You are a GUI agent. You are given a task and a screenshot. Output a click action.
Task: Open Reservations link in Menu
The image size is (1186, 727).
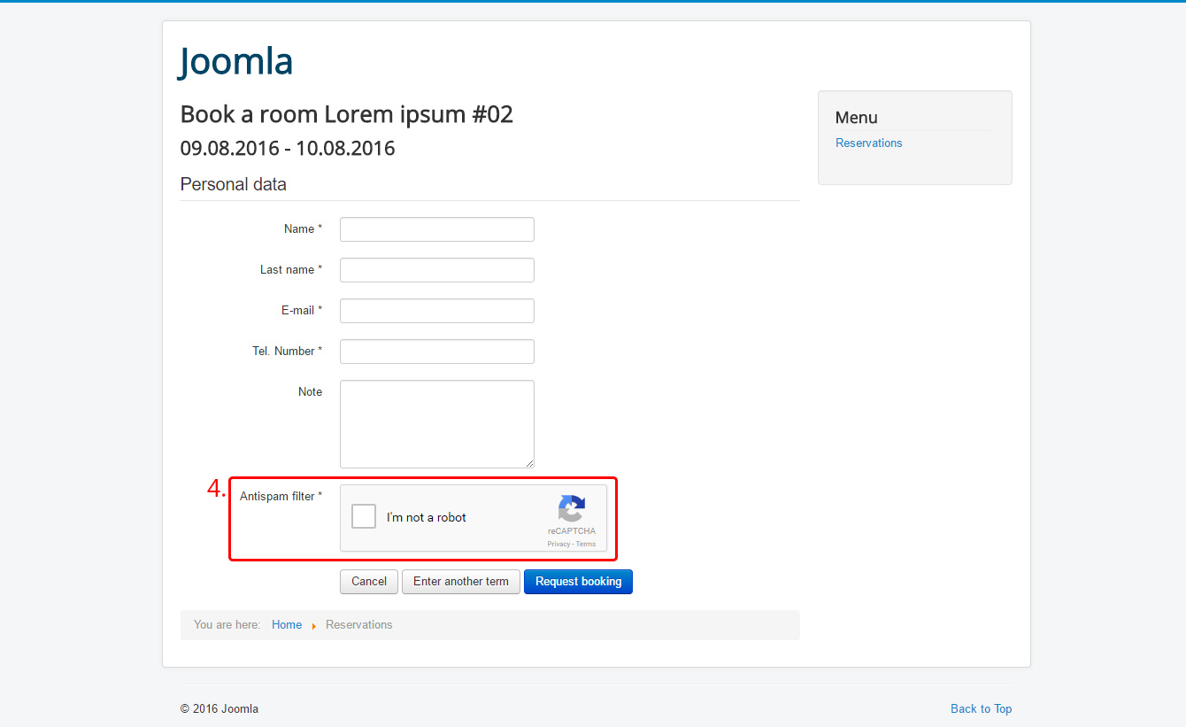point(869,143)
